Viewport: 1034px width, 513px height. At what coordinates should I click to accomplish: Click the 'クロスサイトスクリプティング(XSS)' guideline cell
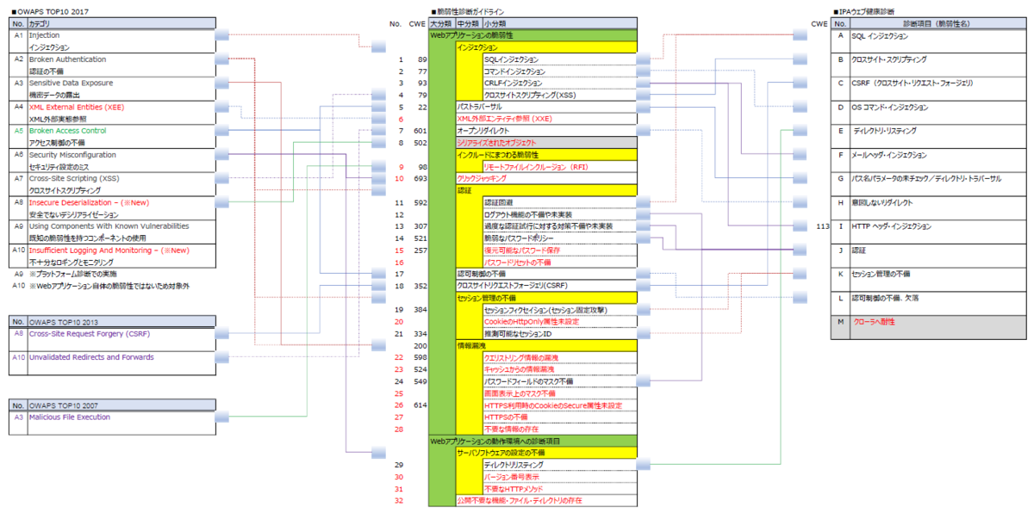pos(559,95)
